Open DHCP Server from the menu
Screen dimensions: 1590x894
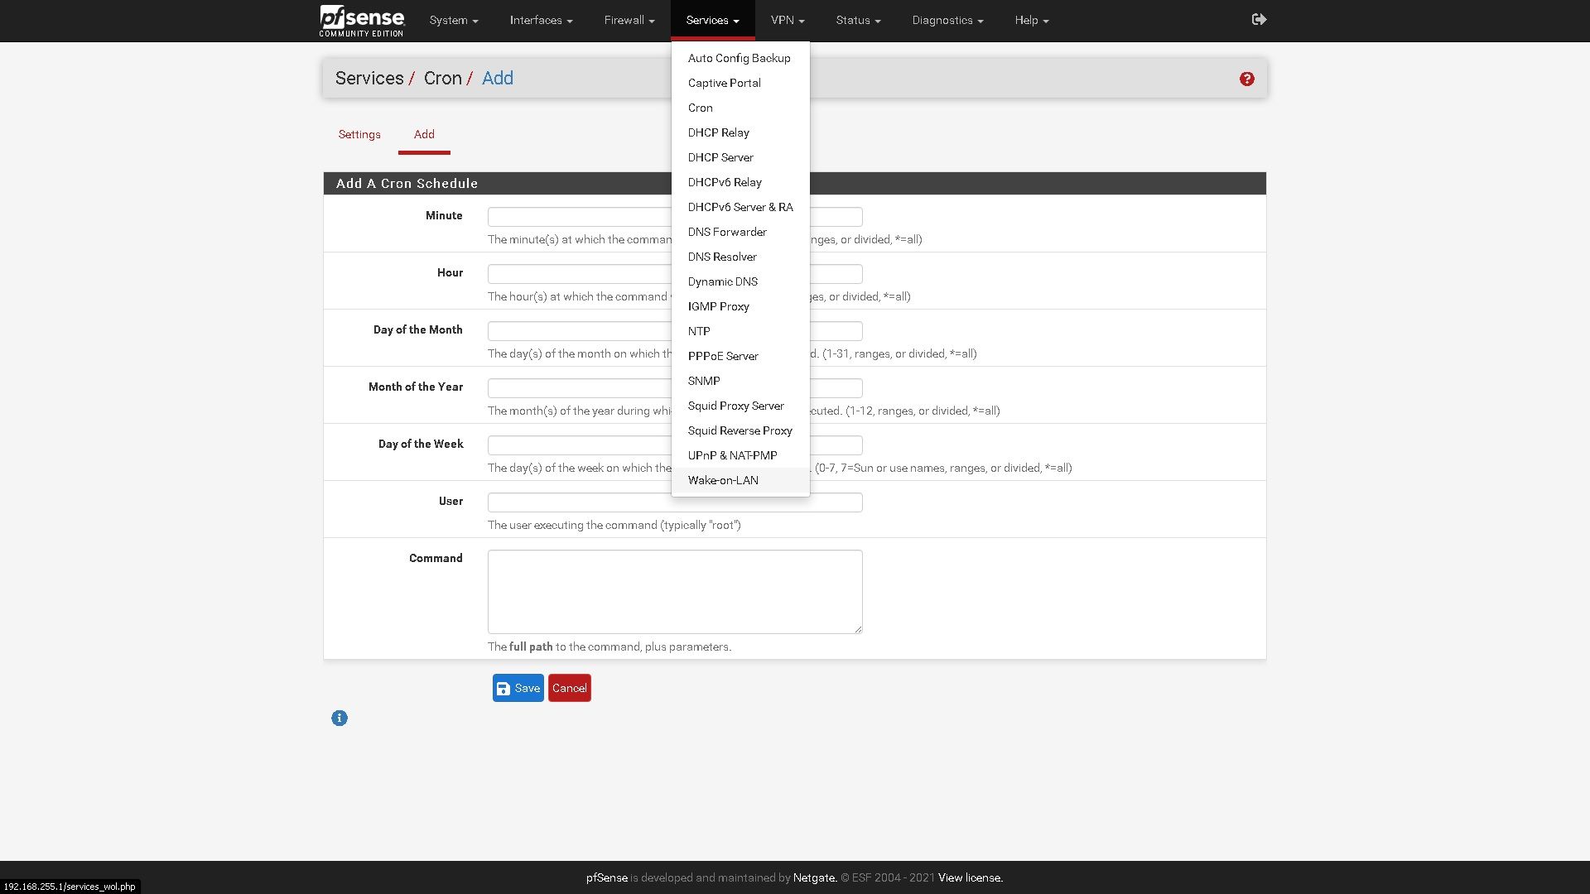point(720,157)
